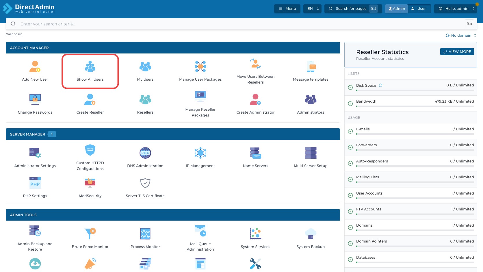Click the FTP Accounts statistic row
483x272 pixels.
coord(411,211)
